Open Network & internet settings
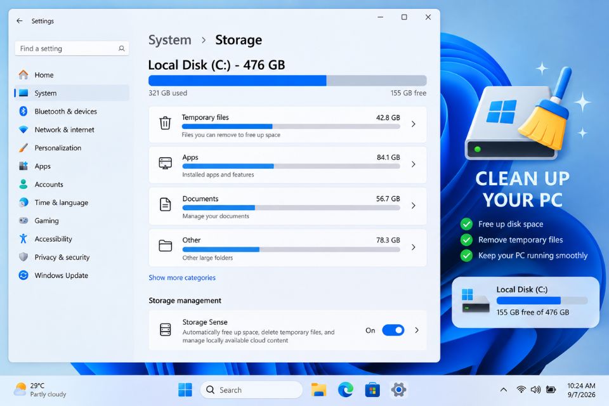Screen dimensions: 609x406 point(72,130)
